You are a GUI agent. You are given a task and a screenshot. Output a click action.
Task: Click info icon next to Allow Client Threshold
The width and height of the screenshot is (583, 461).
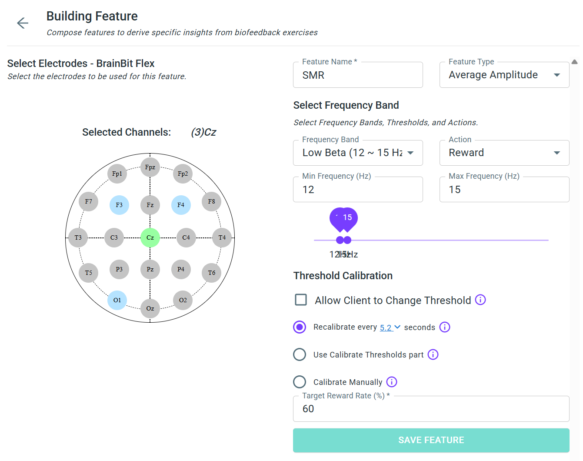point(480,300)
